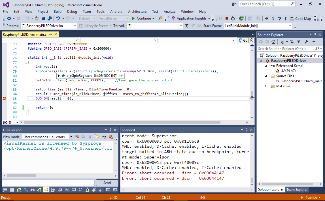Open Code Map from the toolbar

300,18
